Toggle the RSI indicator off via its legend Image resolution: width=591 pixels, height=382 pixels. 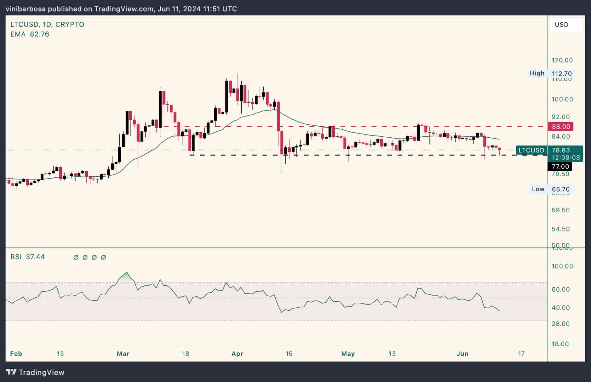(x=16, y=257)
